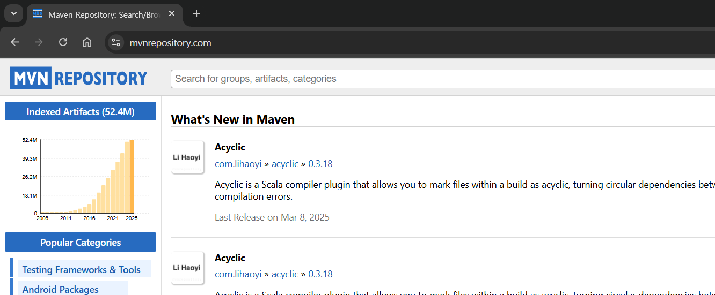This screenshot has height=295, width=715.
Task: Open the second com.lihaoyi group link
Action: [238, 274]
